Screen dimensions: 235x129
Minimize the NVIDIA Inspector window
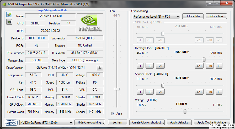click(210, 3)
